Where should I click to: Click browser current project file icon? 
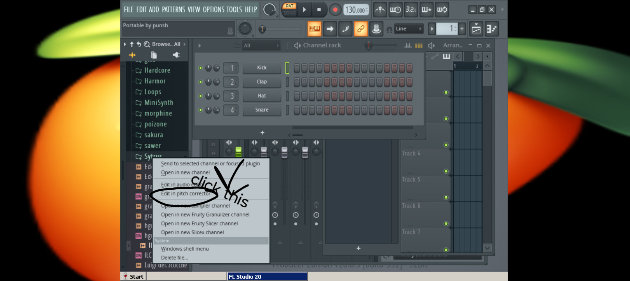154,55
